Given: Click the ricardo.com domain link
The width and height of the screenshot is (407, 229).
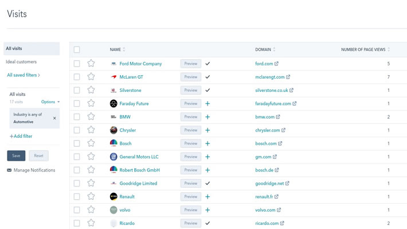Looking at the screenshot, I should (267, 223).
